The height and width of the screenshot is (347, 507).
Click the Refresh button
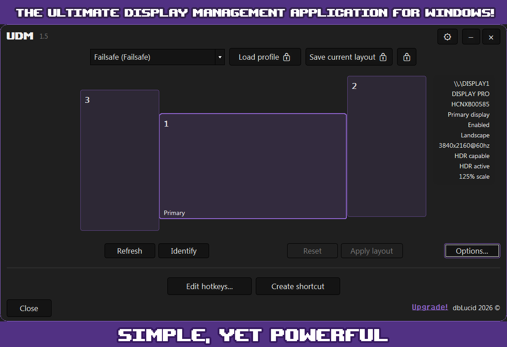coord(130,250)
